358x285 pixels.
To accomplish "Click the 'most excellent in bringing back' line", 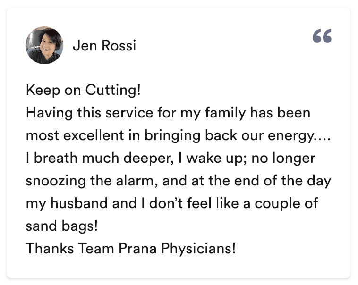I will [x=179, y=136].
